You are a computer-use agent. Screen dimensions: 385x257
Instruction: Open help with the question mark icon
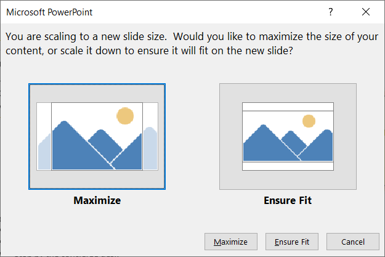(x=331, y=12)
